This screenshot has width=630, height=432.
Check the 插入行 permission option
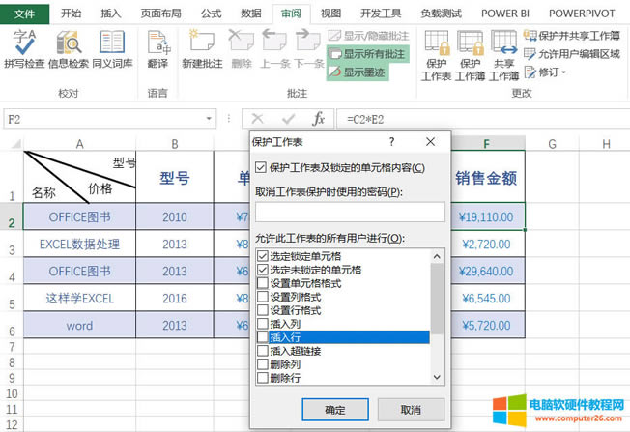(263, 337)
